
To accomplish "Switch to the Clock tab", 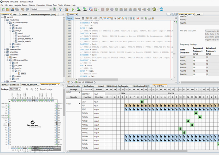I will click(198, 14).
